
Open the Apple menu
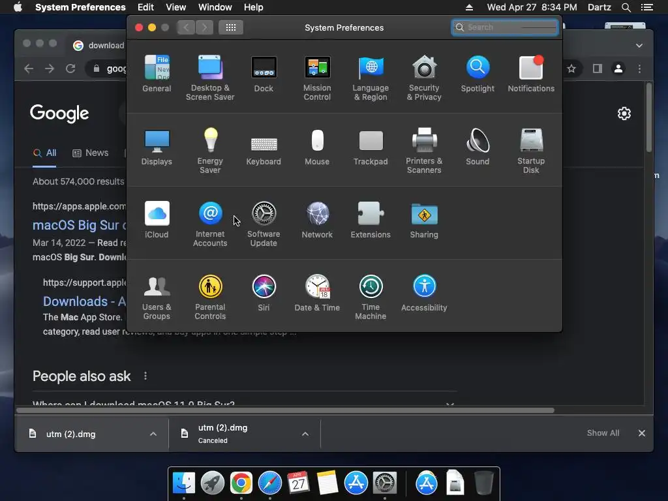click(x=18, y=7)
